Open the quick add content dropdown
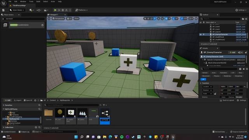This screenshot has height=140, width=249. pyautogui.click(x=32, y=10)
